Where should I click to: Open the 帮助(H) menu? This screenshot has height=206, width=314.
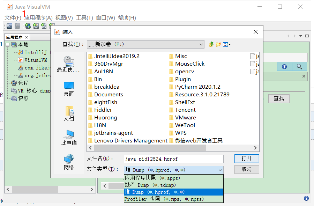(127, 18)
